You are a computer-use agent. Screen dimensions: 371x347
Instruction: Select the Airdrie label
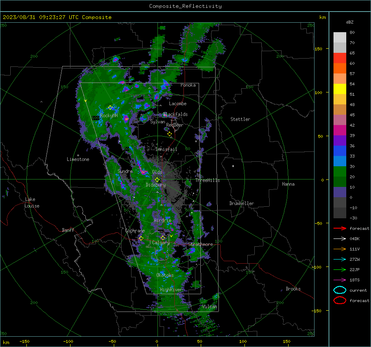click(162, 220)
